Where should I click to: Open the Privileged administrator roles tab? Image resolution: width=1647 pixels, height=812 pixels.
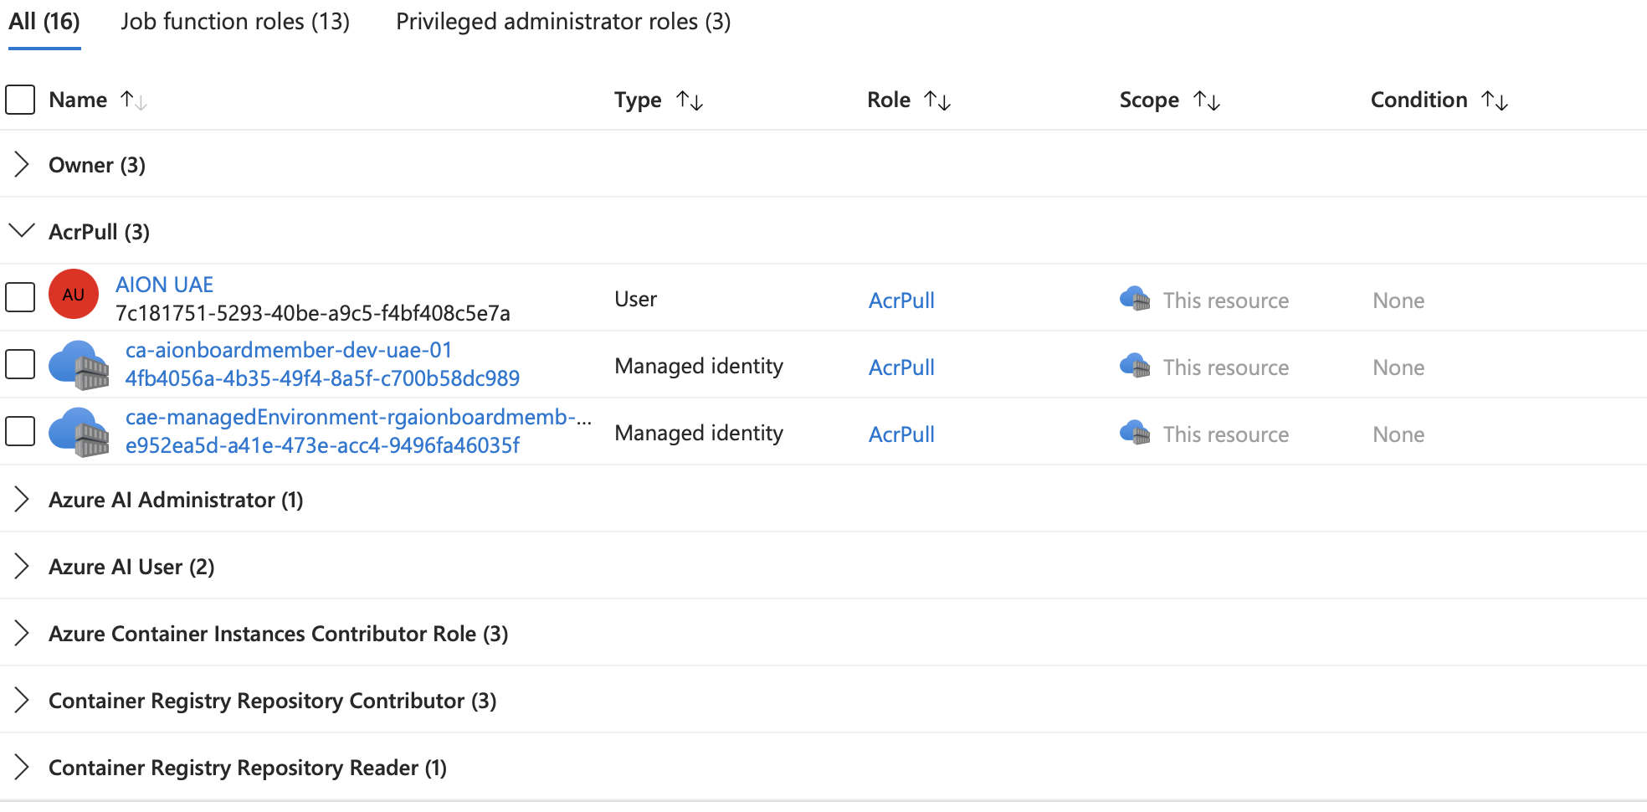563,21
